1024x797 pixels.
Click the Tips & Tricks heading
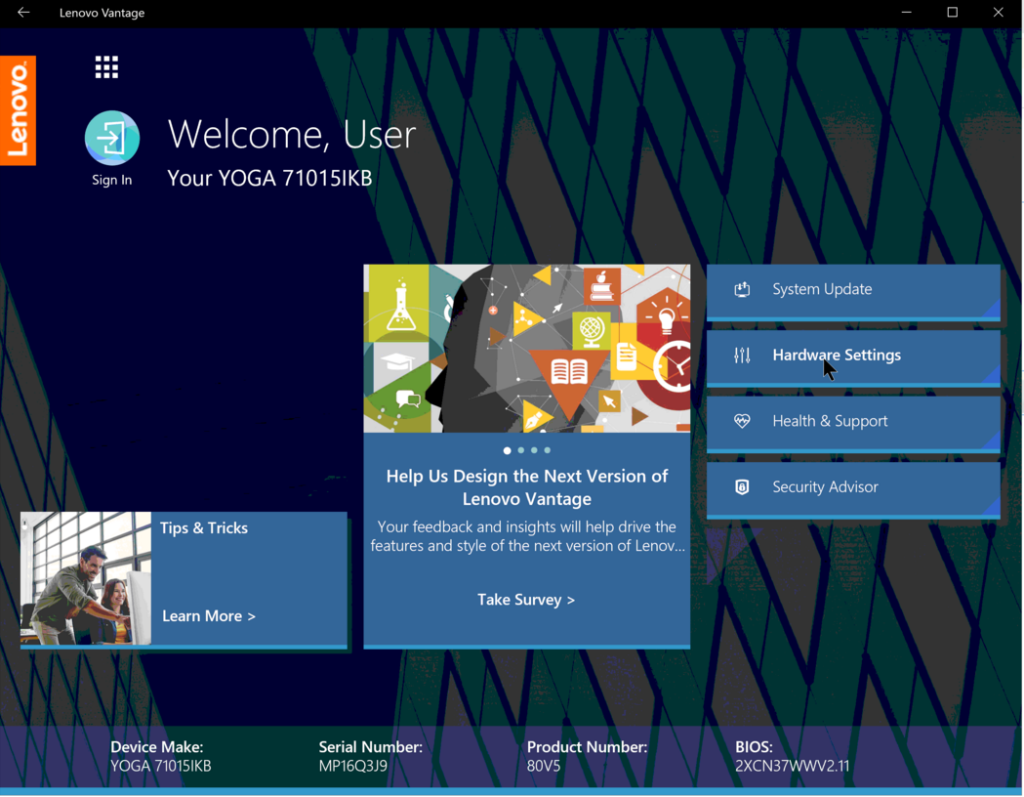(x=204, y=527)
